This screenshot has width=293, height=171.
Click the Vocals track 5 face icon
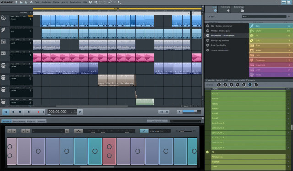click(3, 66)
